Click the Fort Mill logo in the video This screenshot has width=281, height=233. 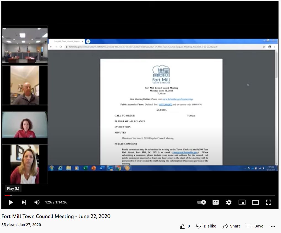(161, 75)
